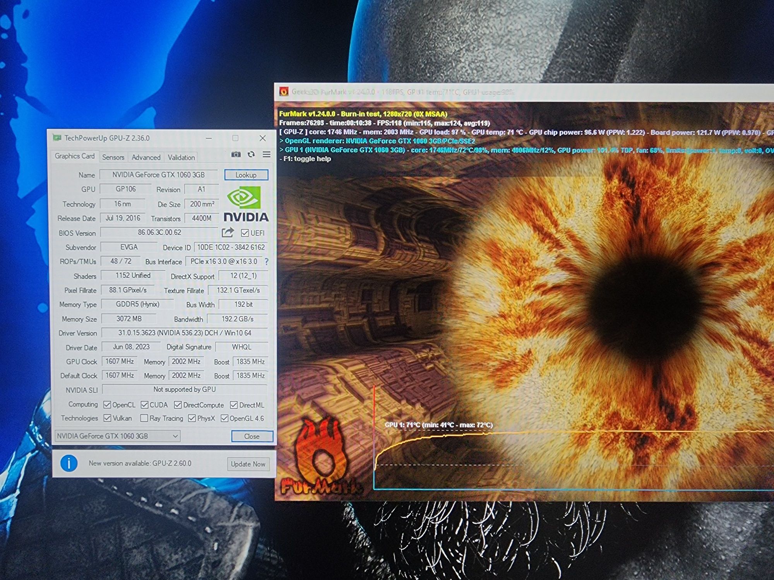Click the Release Date value Jul 19, 2016
This screenshot has width=774, height=580.
click(x=123, y=218)
